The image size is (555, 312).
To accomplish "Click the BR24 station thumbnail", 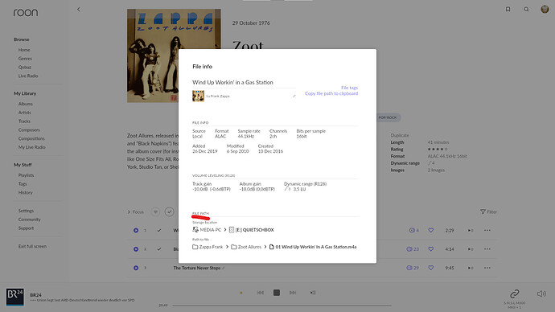I will pyautogui.click(x=14, y=298).
